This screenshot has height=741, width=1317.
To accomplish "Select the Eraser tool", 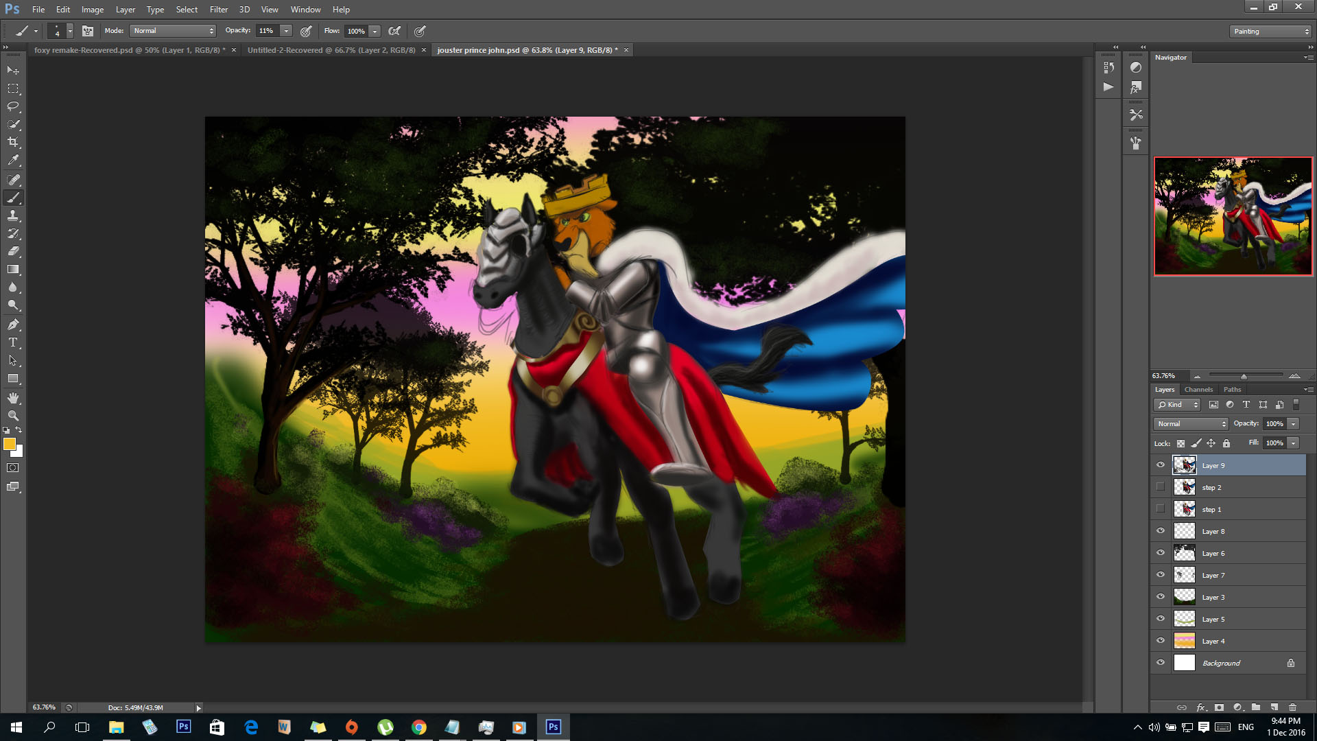I will coord(13,251).
